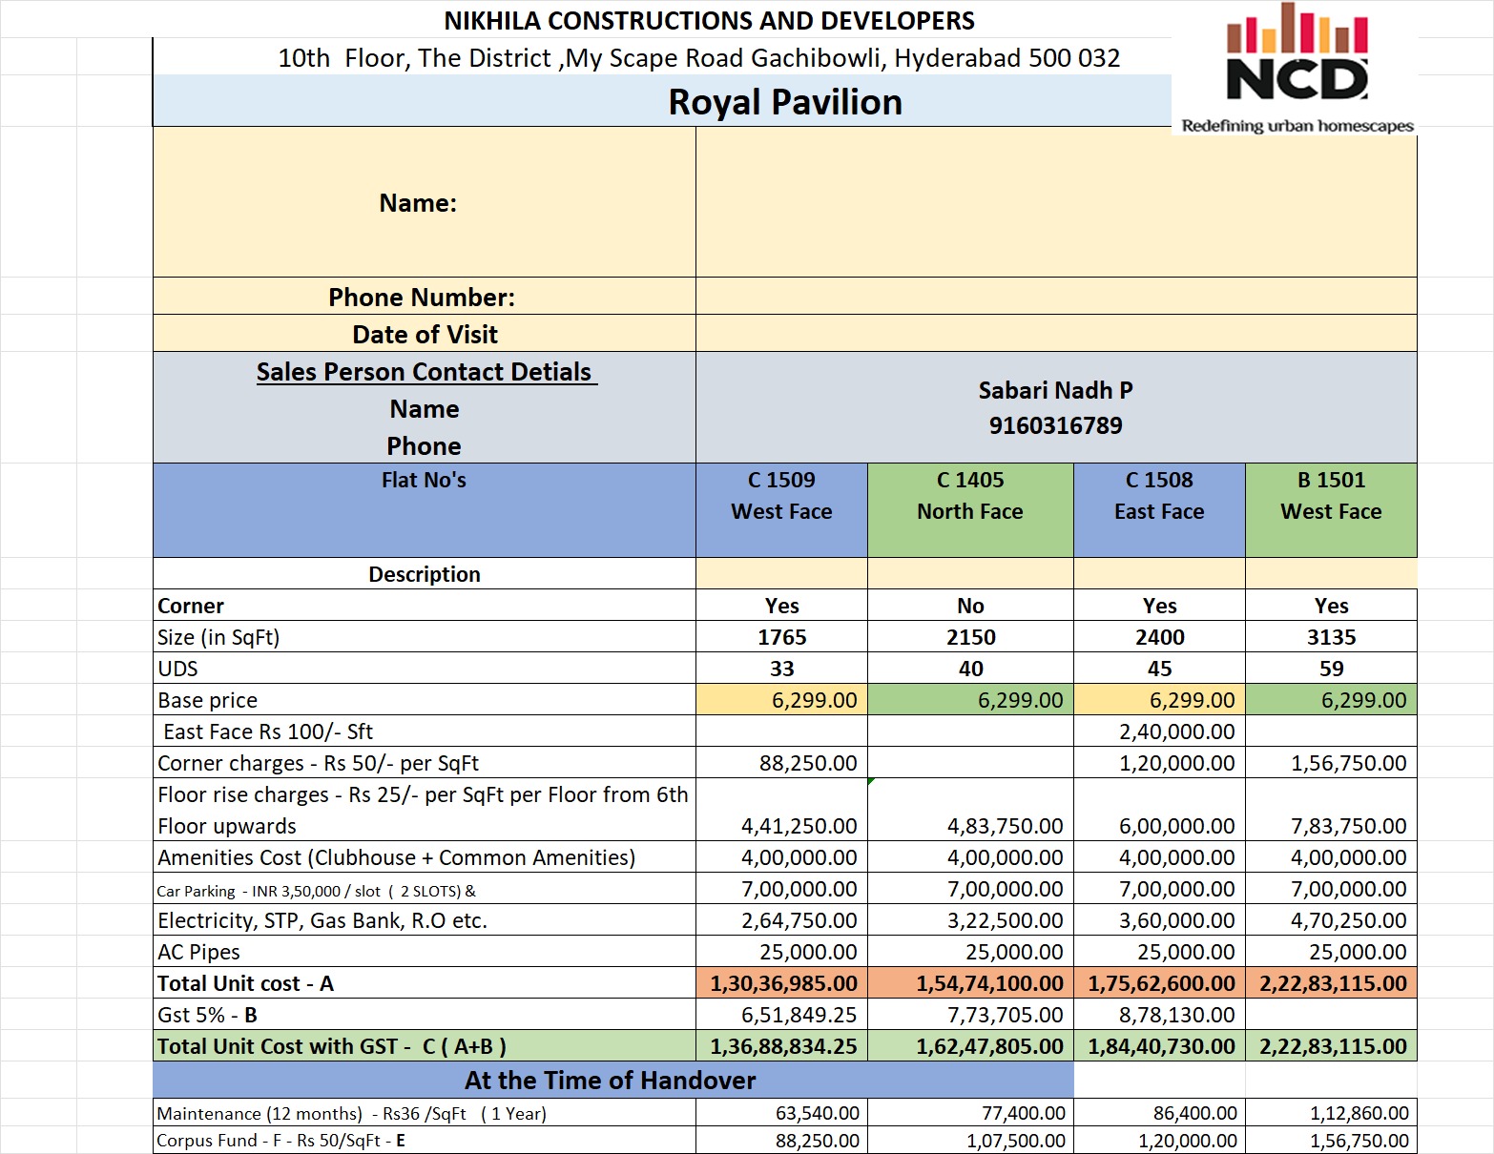Select floor rise charge 7,83,750.00
This screenshot has height=1154, width=1494.
pos(1331,810)
